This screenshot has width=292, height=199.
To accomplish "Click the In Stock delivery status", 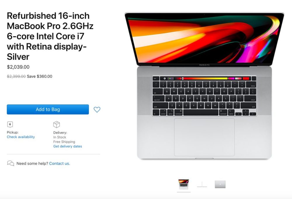I will tap(60, 137).
